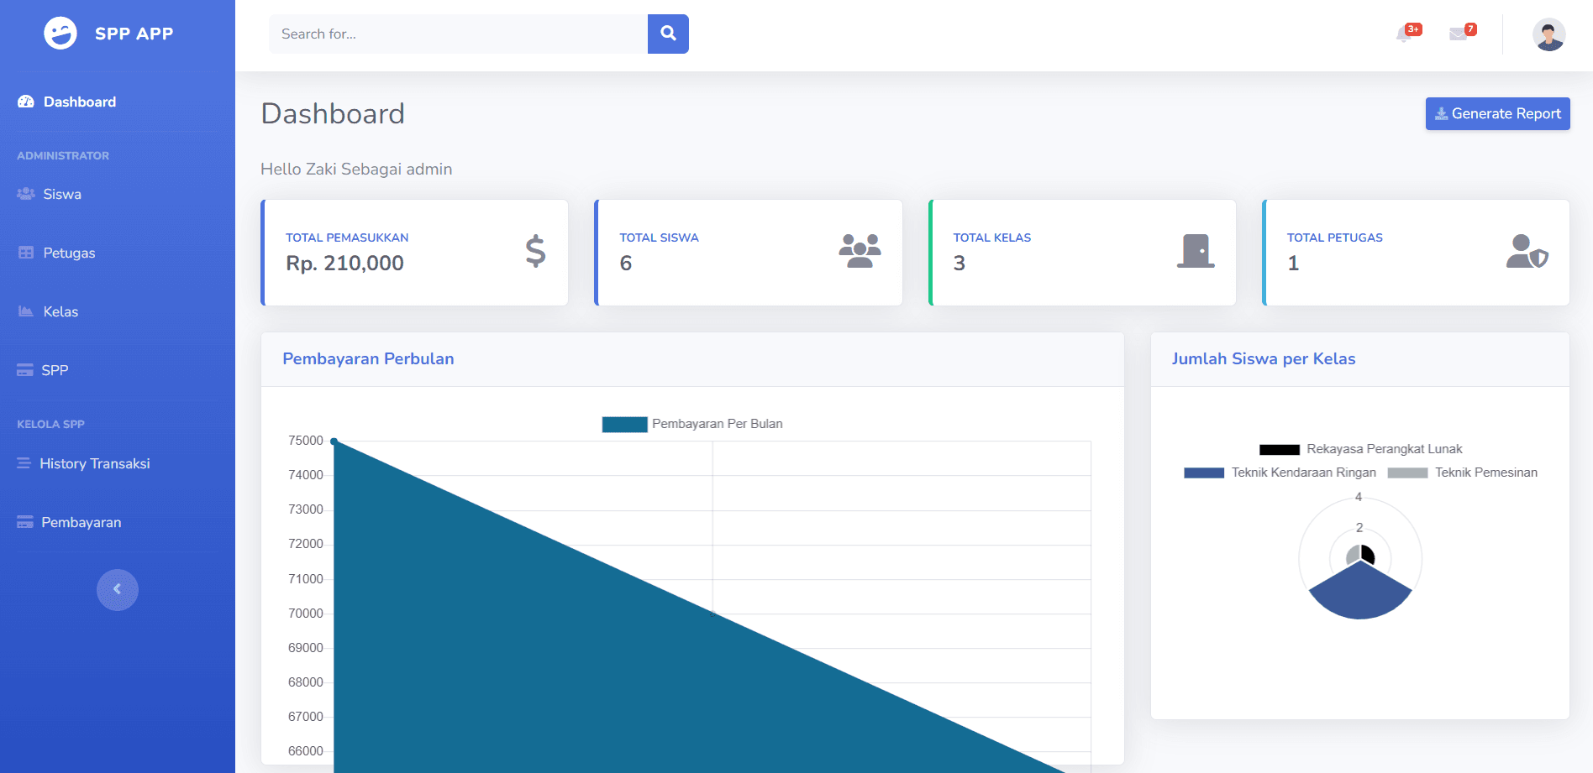This screenshot has height=773, width=1593.
Task: Select the Pembayaran credit card icon
Action: (x=24, y=521)
